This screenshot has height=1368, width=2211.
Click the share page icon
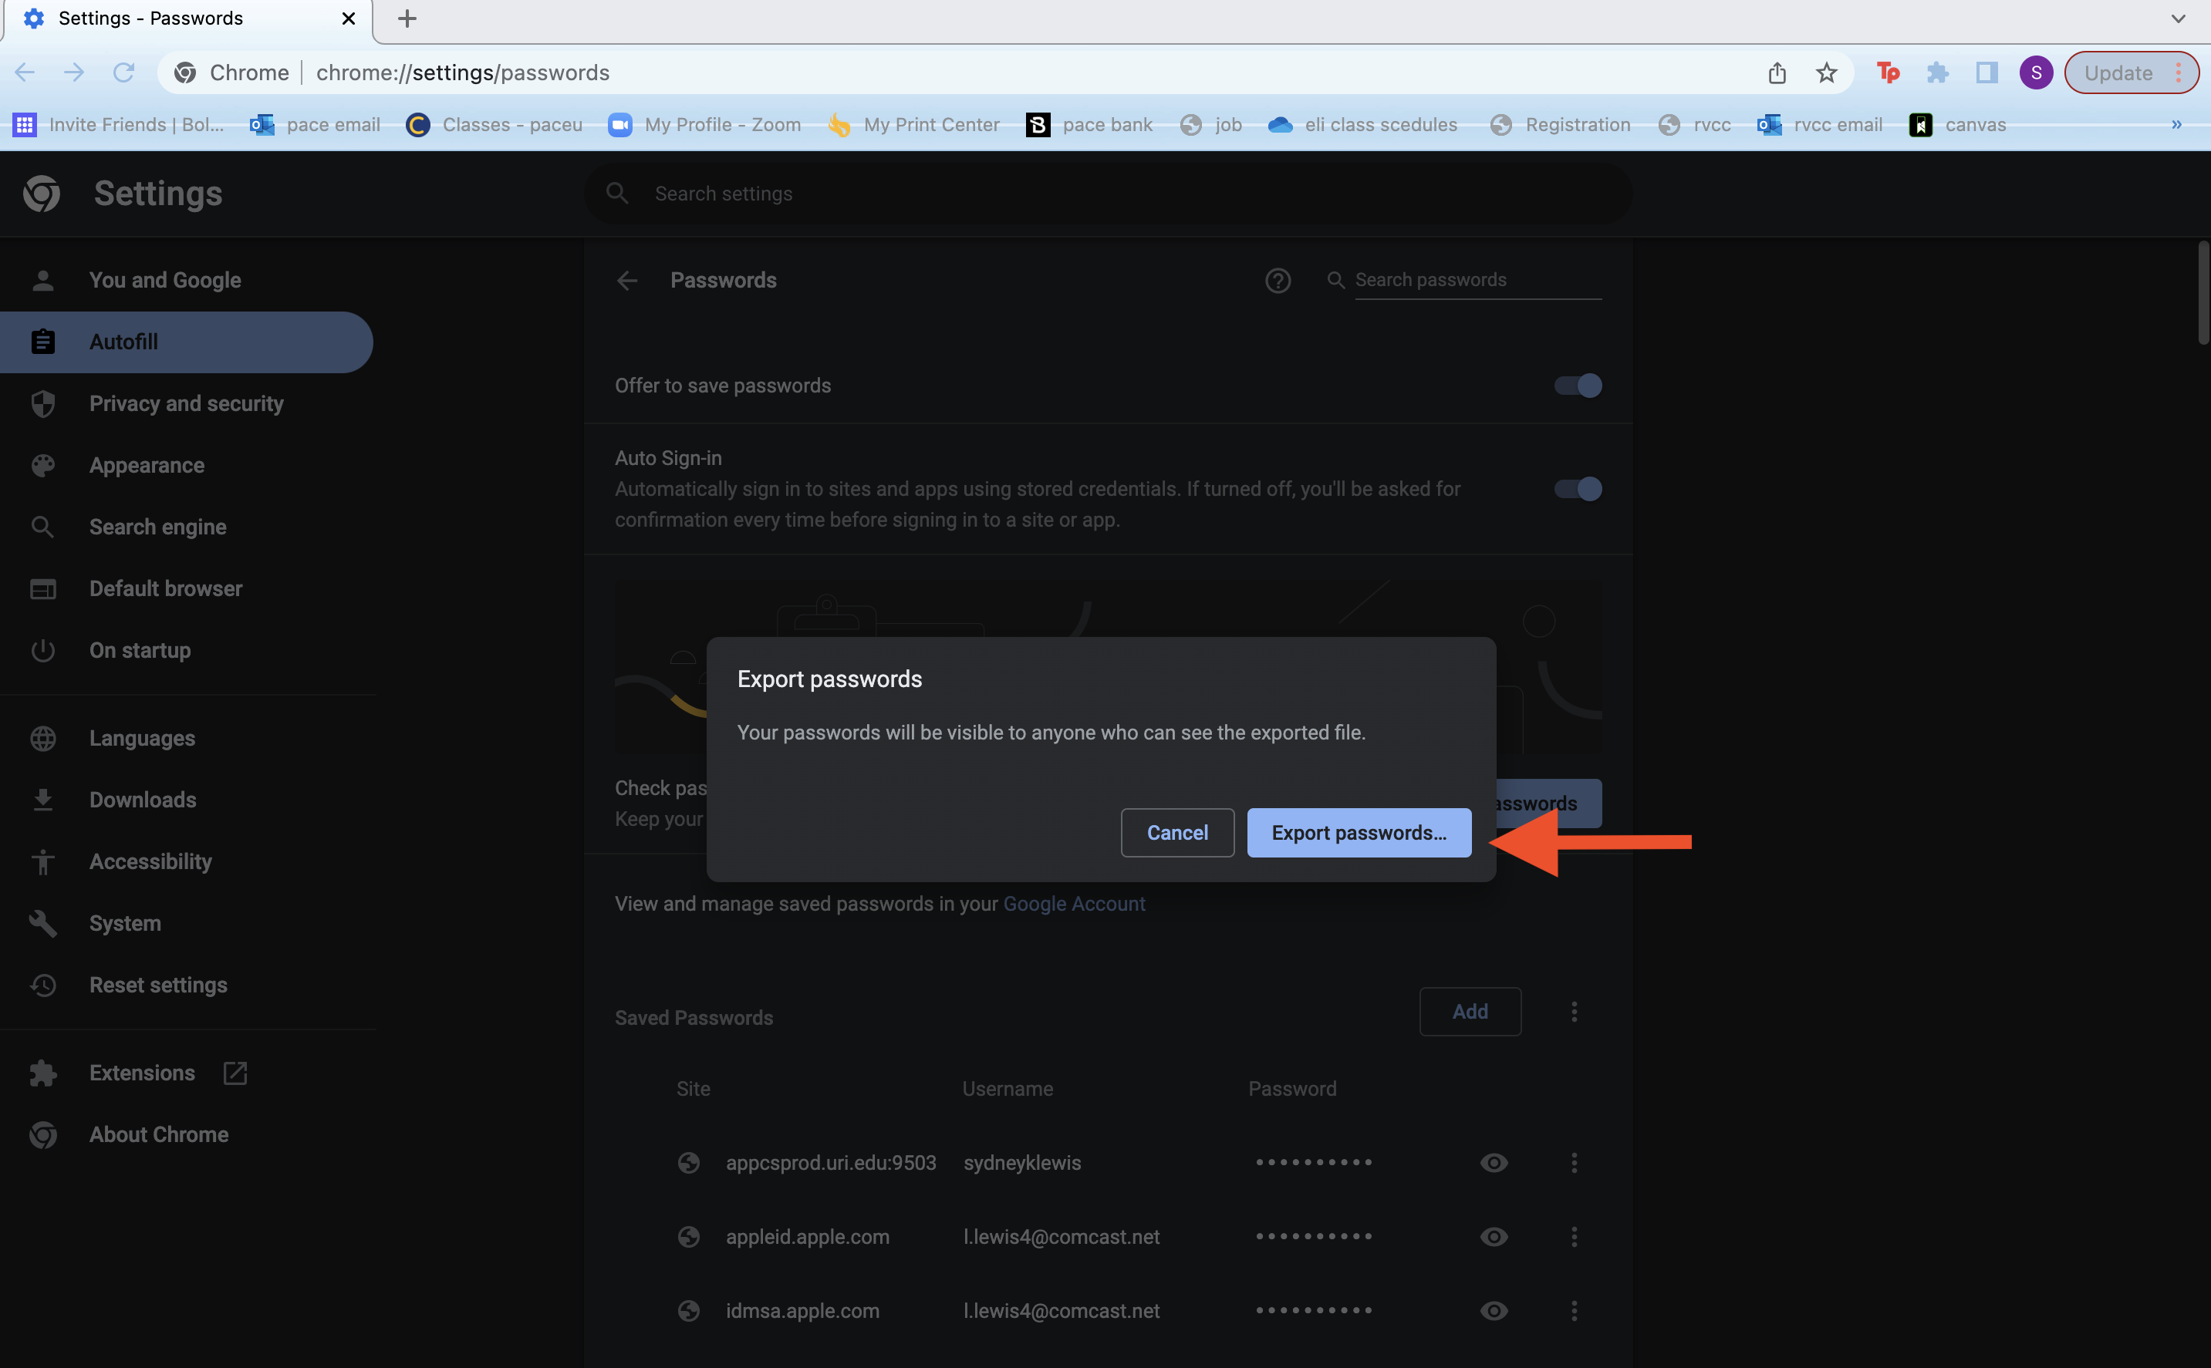[x=1777, y=72]
